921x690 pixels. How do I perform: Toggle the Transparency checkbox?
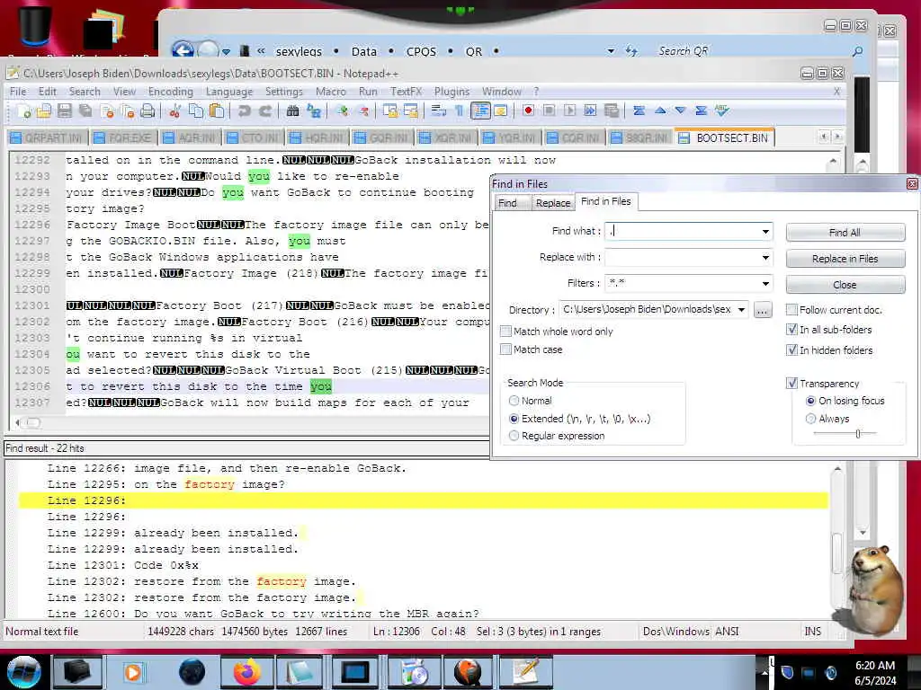(x=791, y=383)
